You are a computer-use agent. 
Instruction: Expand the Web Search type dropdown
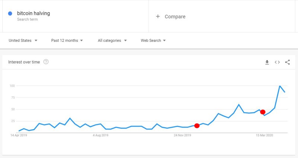point(153,40)
